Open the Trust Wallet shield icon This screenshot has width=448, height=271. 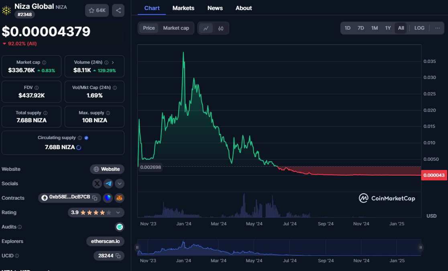tap(108, 198)
